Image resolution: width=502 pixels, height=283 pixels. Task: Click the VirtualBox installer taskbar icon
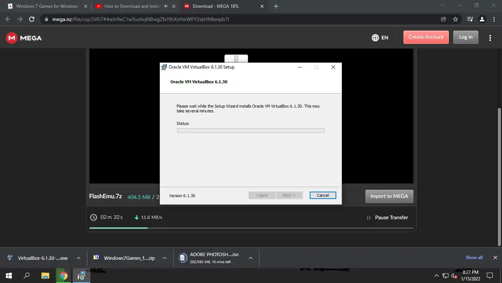(82, 276)
